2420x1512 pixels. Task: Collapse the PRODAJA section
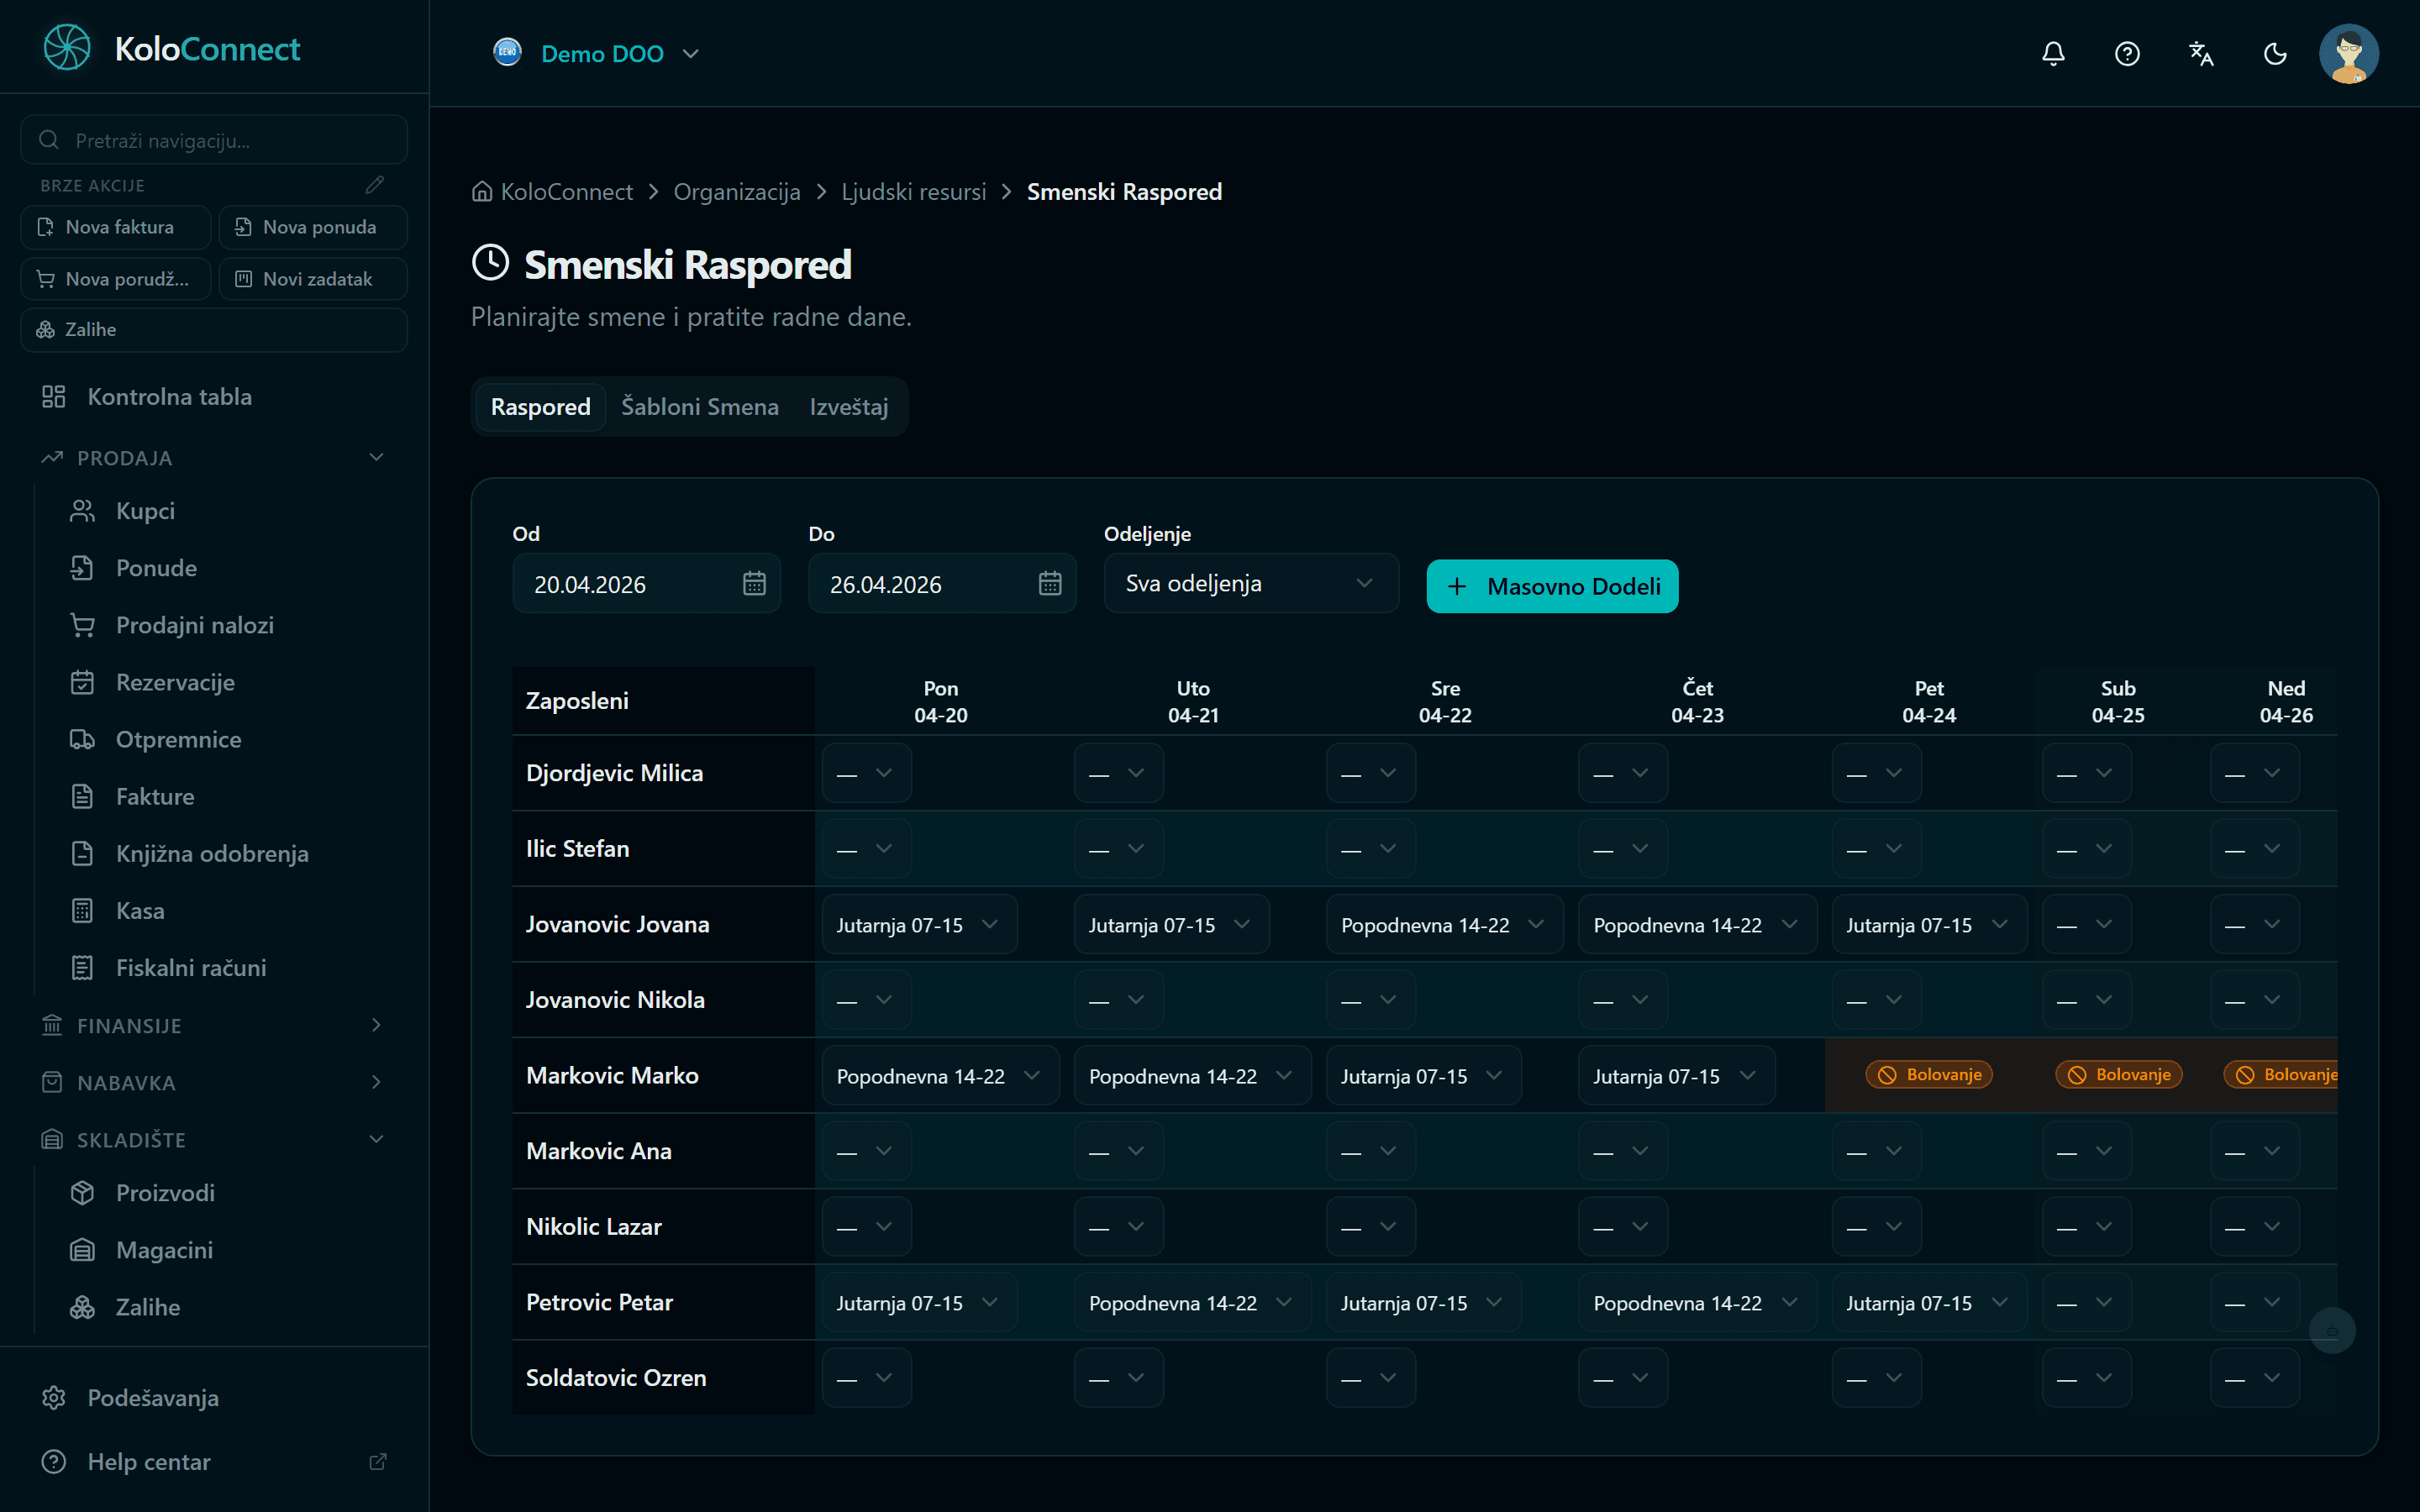tap(214, 458)
